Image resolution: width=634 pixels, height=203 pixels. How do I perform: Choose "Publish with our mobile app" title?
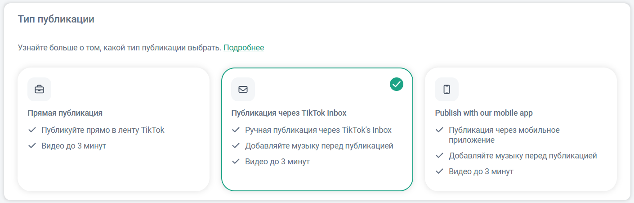484,113
